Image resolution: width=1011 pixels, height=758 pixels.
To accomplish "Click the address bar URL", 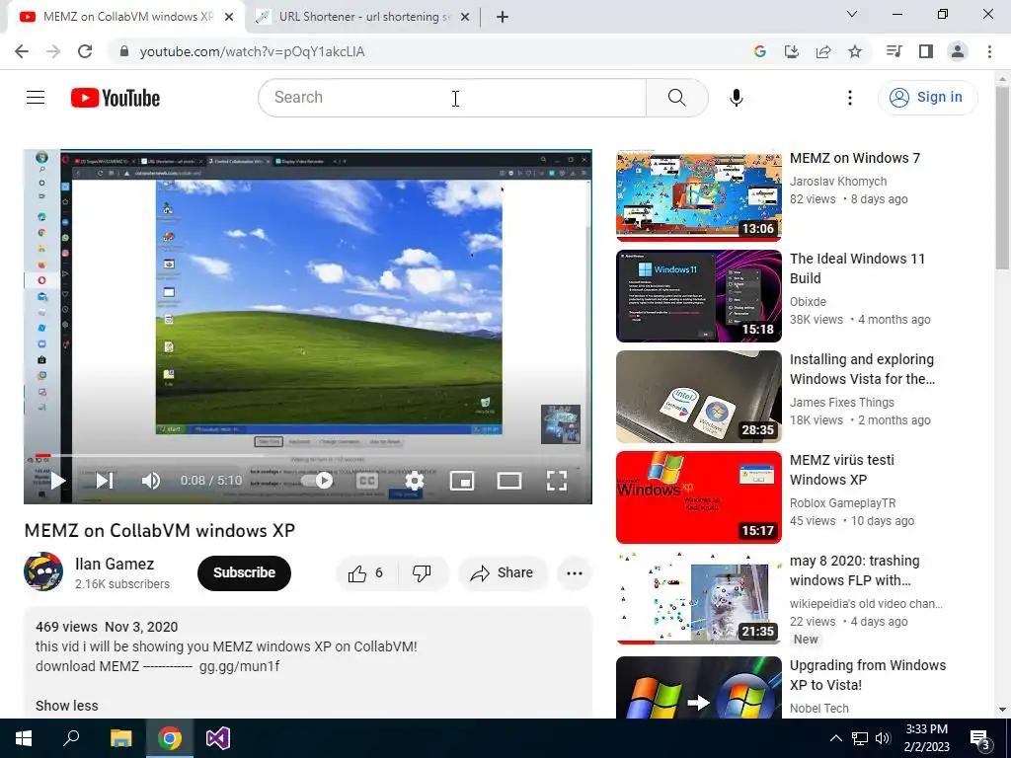I will (253, 51).
